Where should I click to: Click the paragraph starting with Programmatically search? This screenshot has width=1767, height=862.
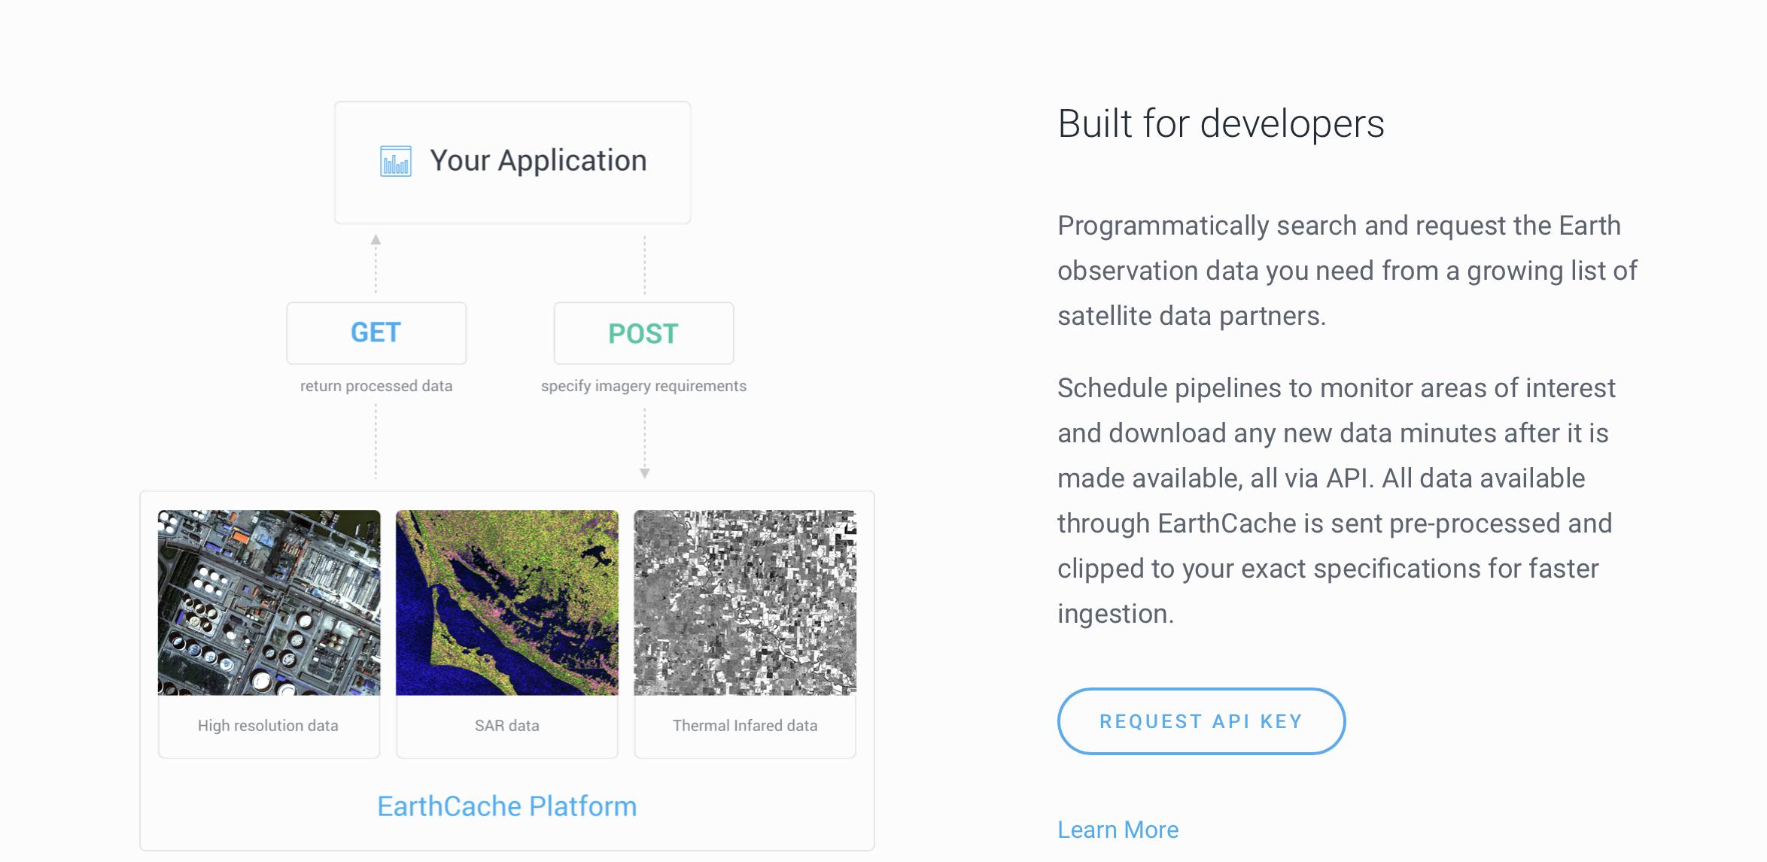1347,271
